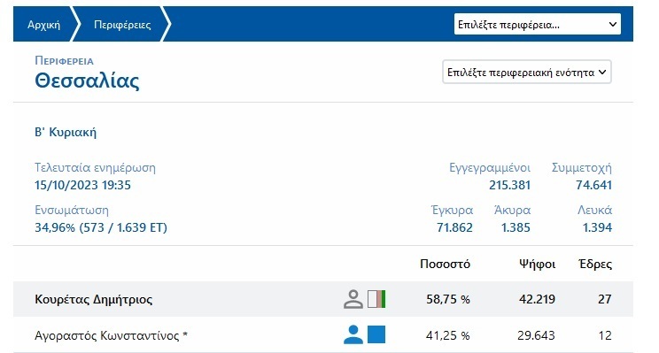Select candidate Αγοραστός Κωνσταντίνος
Image resolution: width=659 pixels, height=353 pixels.
coord(111,335)
